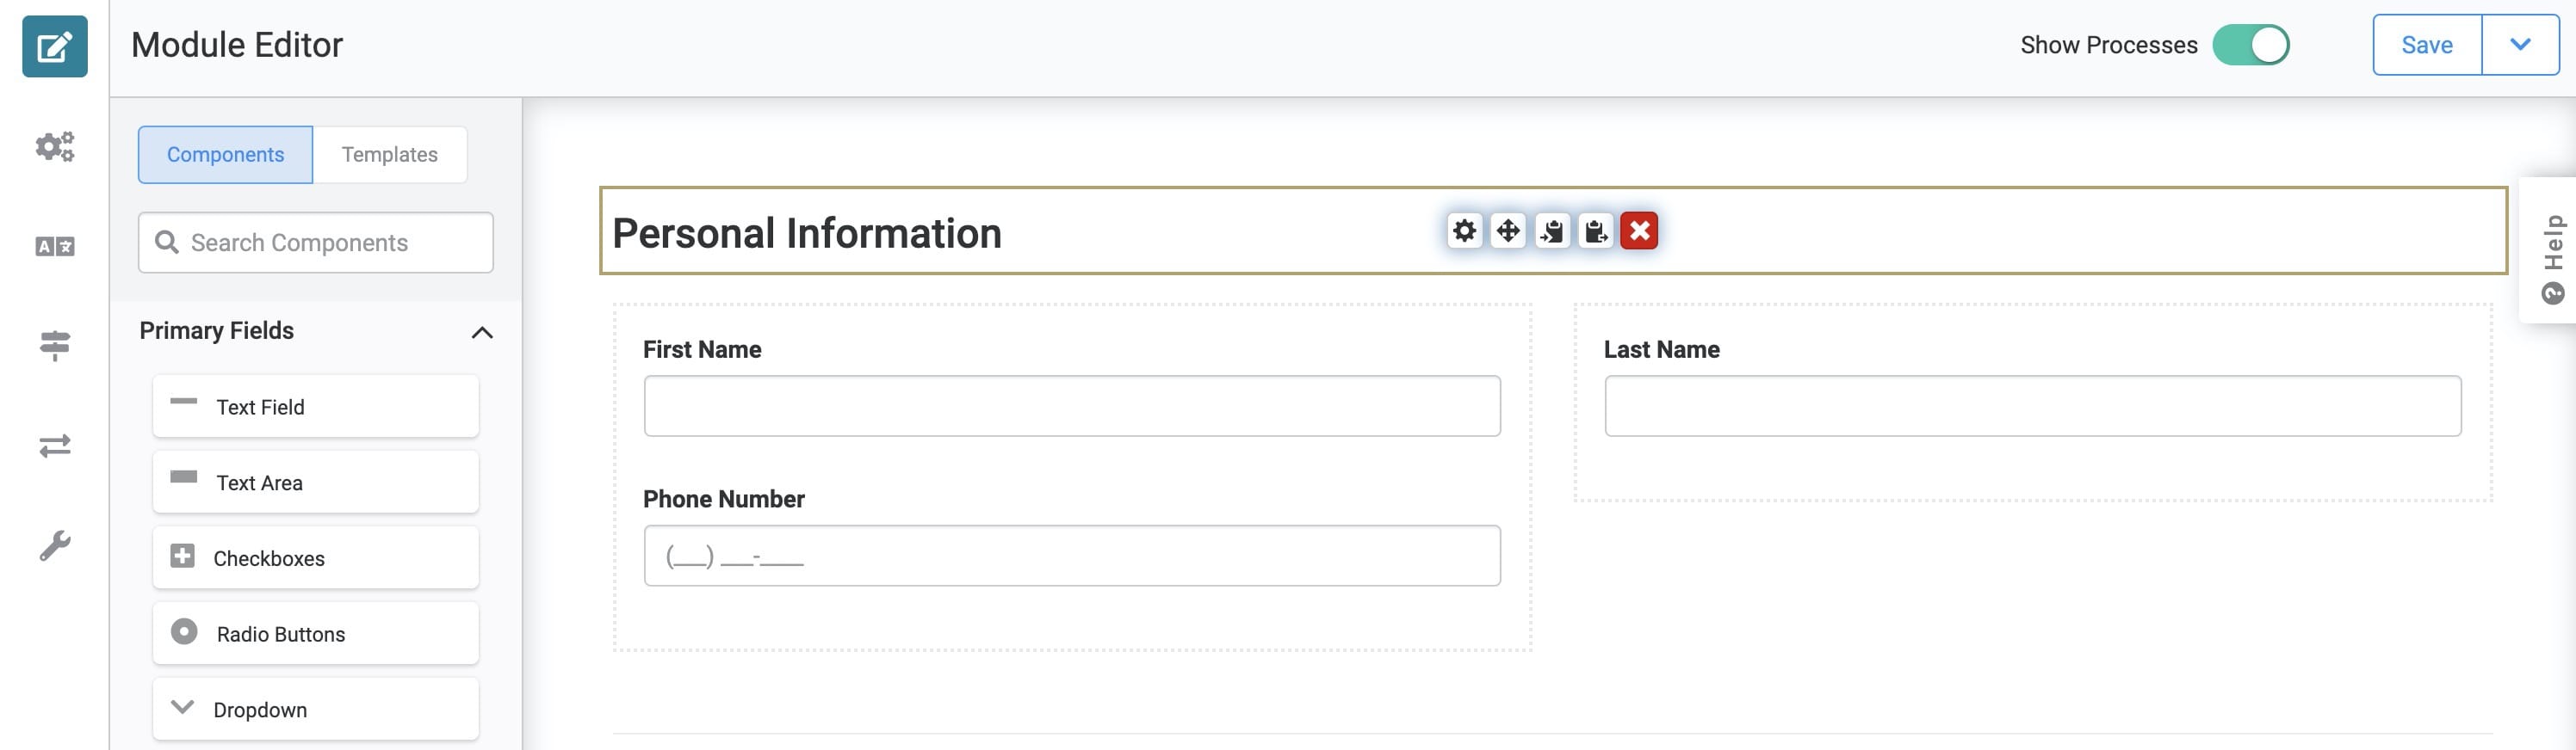
Task: Open the Module Editor pencil icon
Action: (55, 46)
